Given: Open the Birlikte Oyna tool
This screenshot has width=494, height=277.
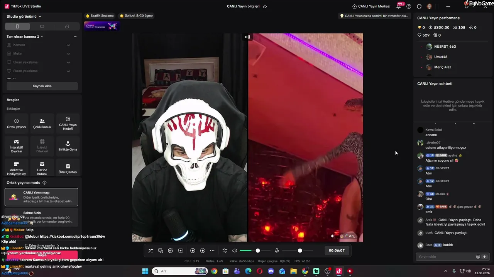Looking at the screenshot, I should (68, 146).
